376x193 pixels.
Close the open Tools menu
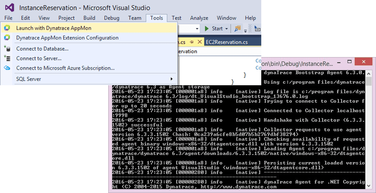(157, 18)
